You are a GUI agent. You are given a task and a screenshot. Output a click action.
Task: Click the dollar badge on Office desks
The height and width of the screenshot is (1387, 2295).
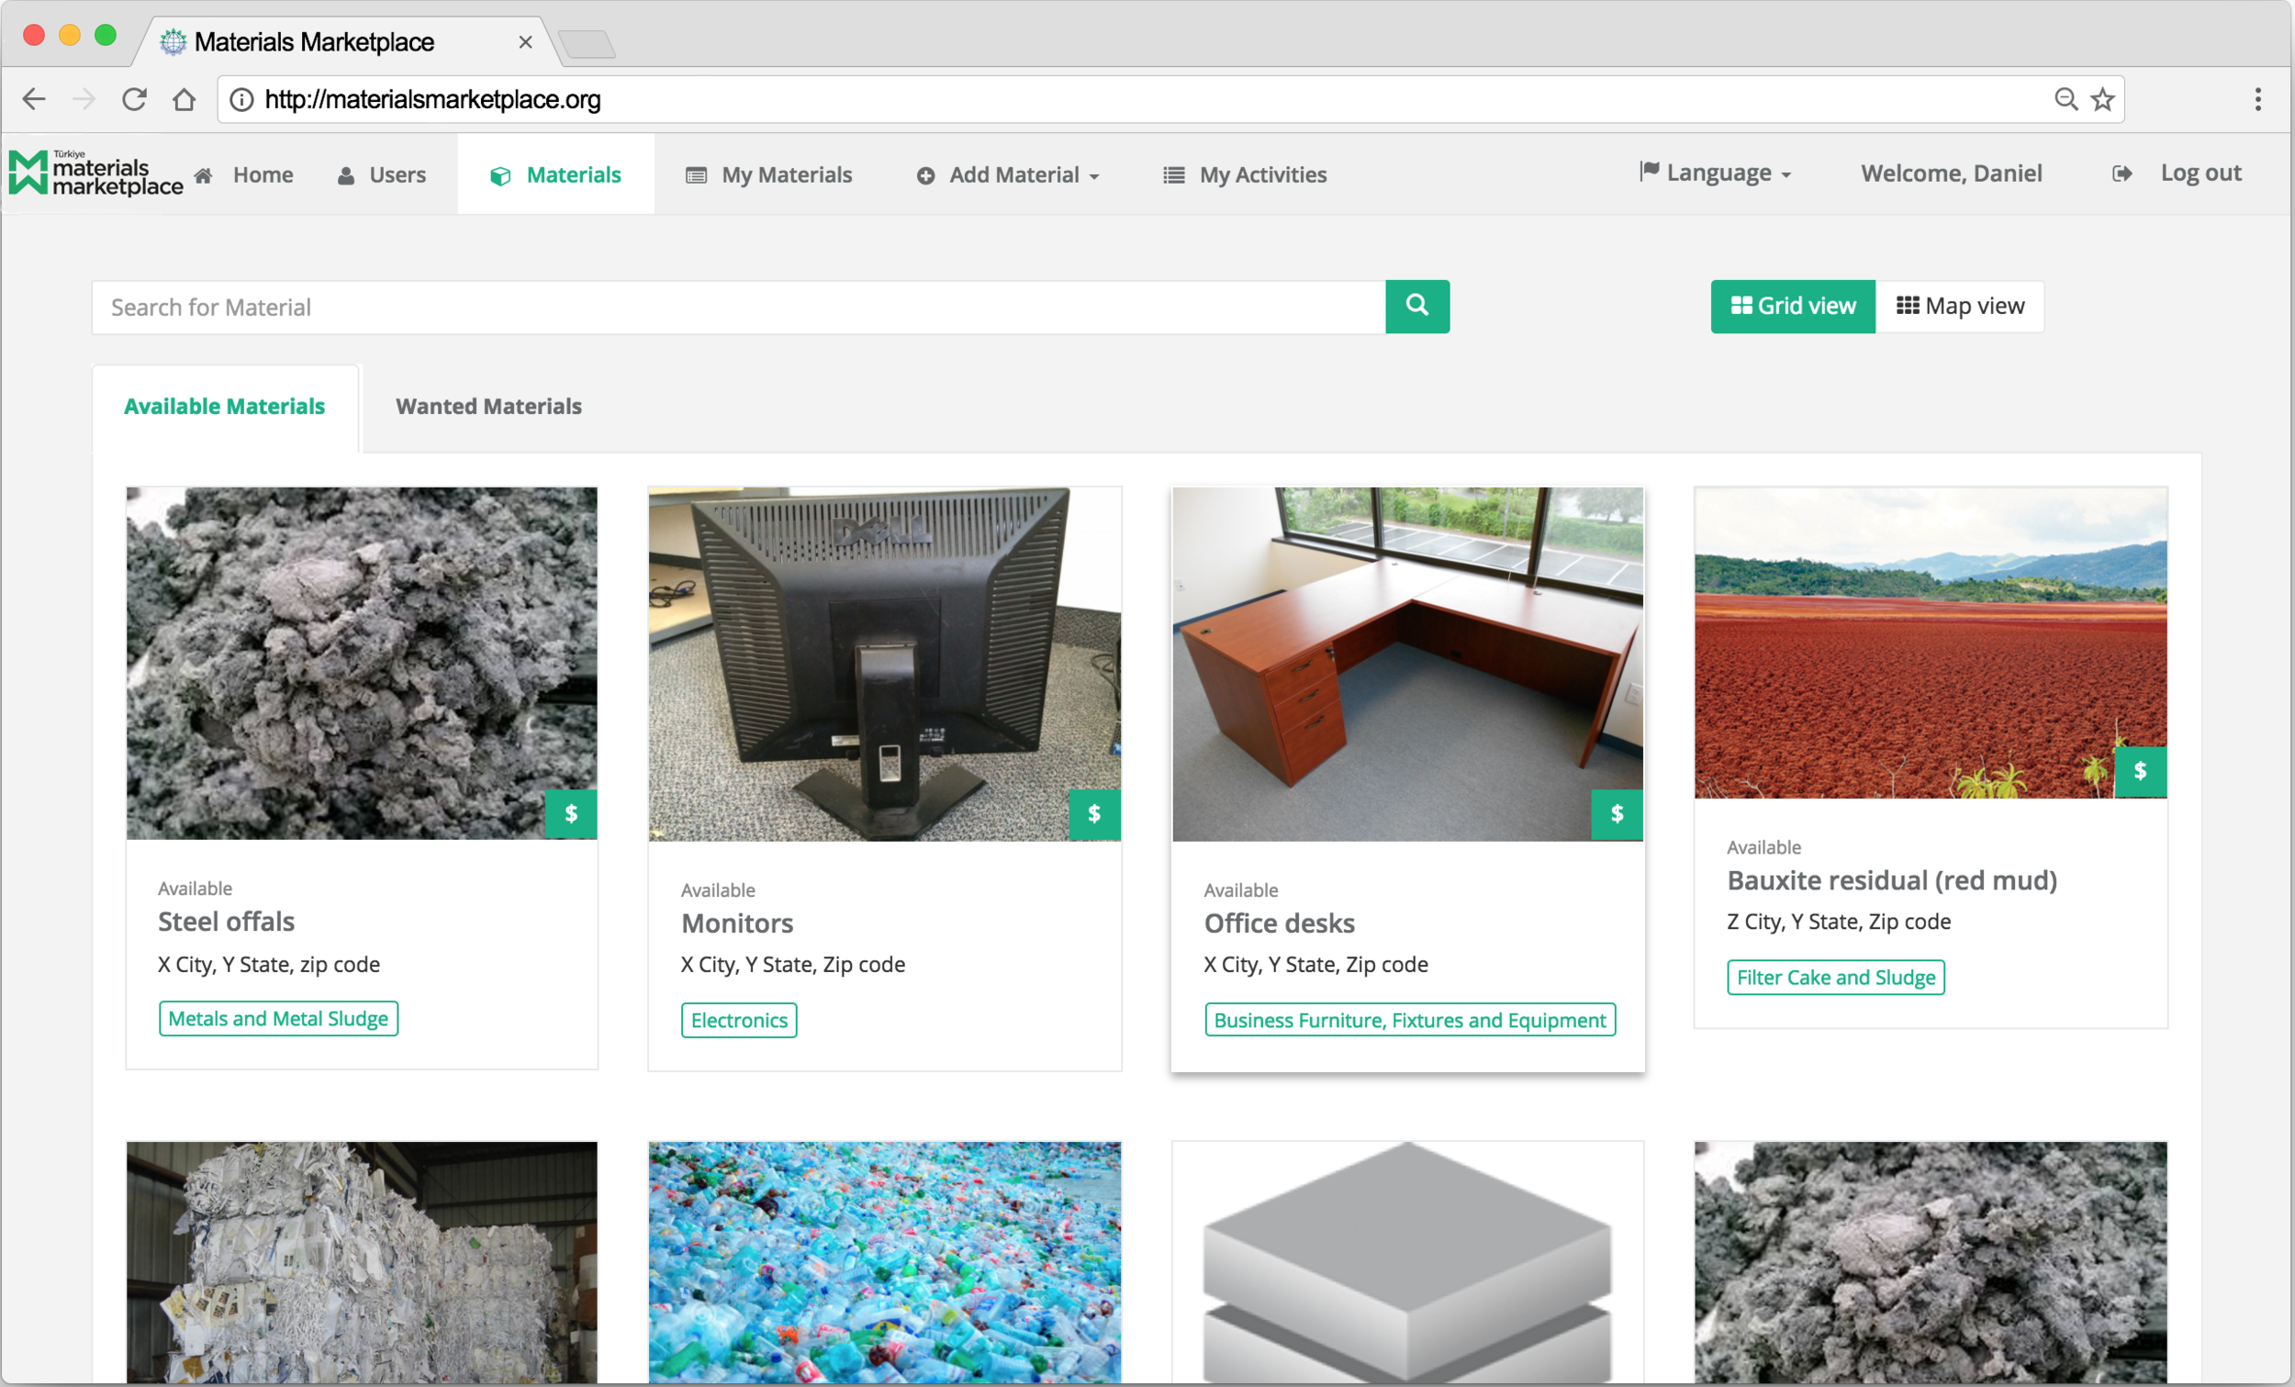click(1617, 813)
